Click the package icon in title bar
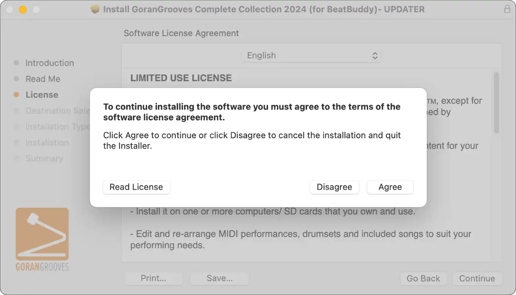Viewport: 516px width, 295px height. 95,9
